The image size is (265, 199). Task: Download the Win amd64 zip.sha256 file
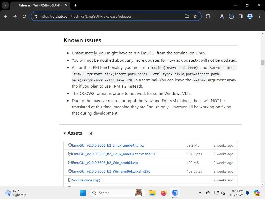click(111, 171)
